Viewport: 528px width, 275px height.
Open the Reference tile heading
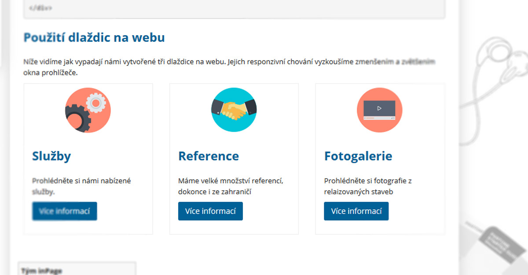(209, 156)
